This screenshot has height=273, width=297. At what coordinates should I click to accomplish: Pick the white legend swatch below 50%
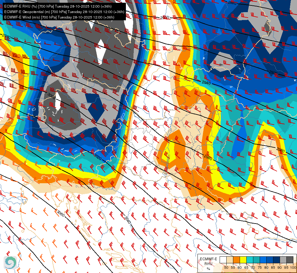[x=223, y=260]
